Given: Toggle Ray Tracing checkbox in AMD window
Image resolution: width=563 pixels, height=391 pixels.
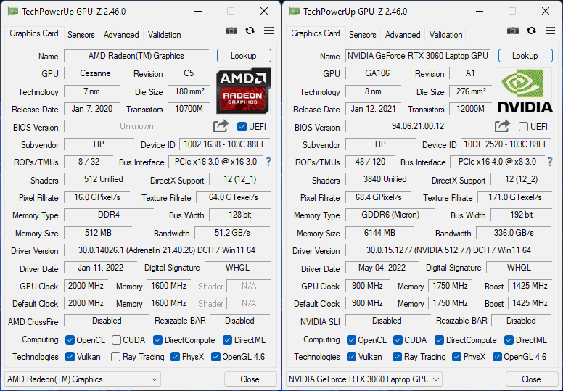Looking at the screenshot, I should (115, 357).
